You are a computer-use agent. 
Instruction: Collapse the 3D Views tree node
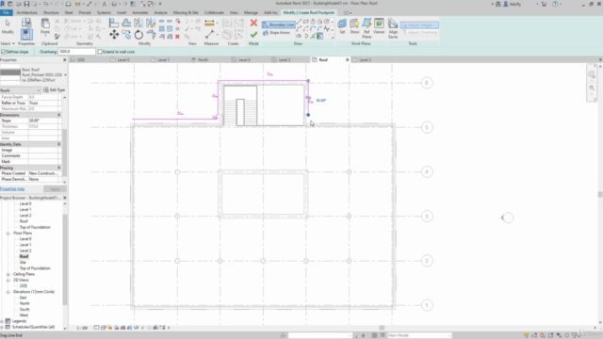coord(8,281)
